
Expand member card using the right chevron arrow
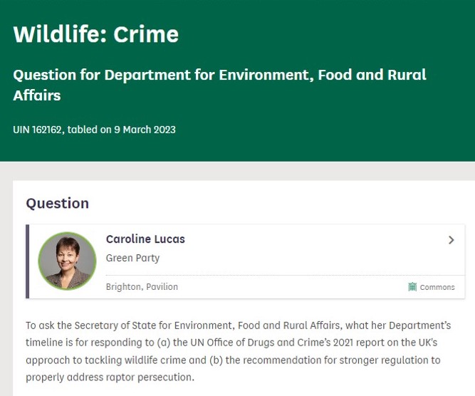coord(451,240)
